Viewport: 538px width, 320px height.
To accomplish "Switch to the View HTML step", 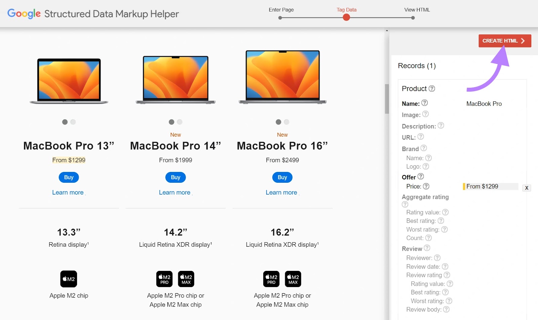I will [413, 18].
